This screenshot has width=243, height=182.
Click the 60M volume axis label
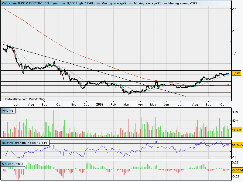pyautogui.click(x=235, y=112)
